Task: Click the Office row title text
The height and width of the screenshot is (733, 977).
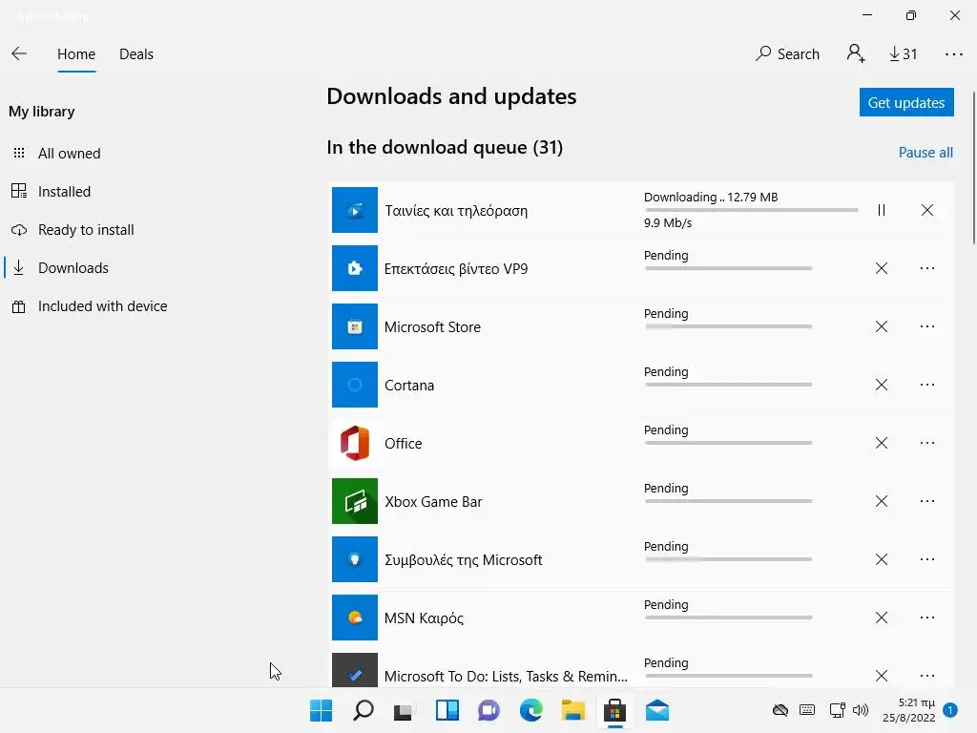Action: pos(404,443)
